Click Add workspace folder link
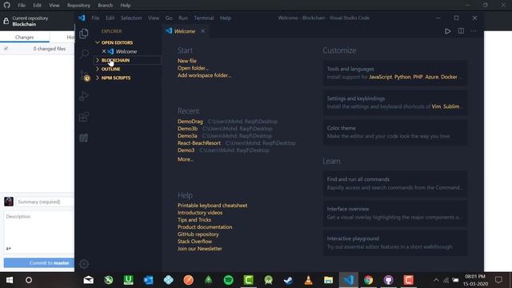The height and width of the screenshot is (288, 512). tap(204, 75)
